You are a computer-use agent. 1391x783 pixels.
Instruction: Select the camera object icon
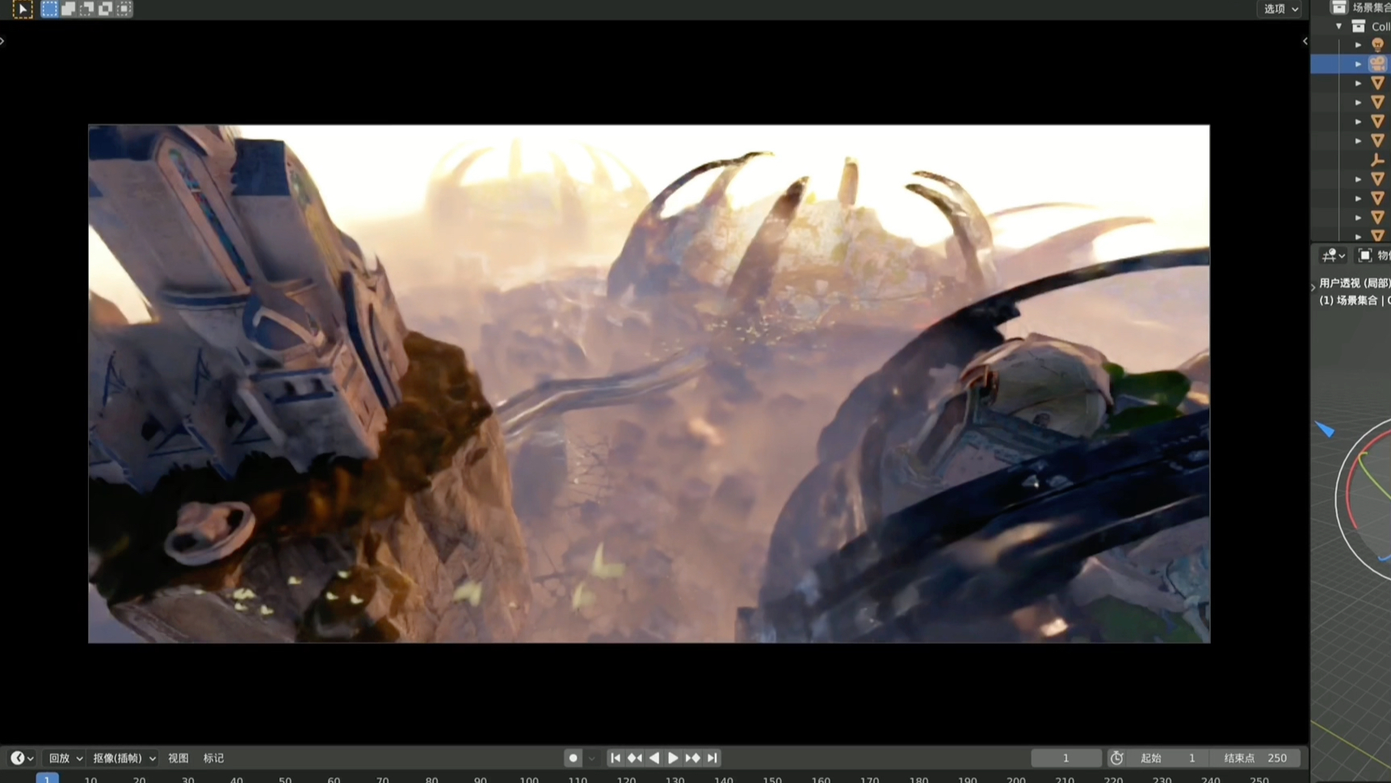[x=1378, y=64]
